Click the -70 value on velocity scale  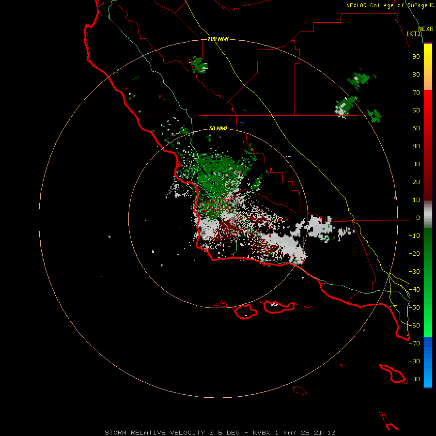(414, 343)
